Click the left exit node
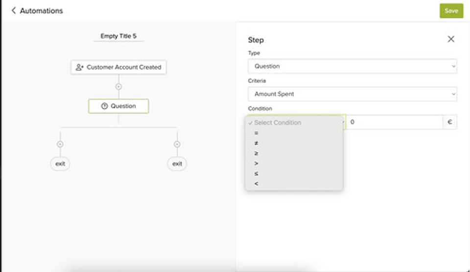Screen dimensions: 470x272 60,164
